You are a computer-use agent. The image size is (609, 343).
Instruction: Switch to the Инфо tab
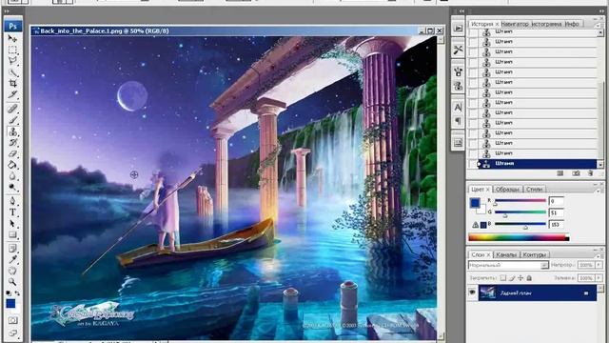click(x=572, y=24)
